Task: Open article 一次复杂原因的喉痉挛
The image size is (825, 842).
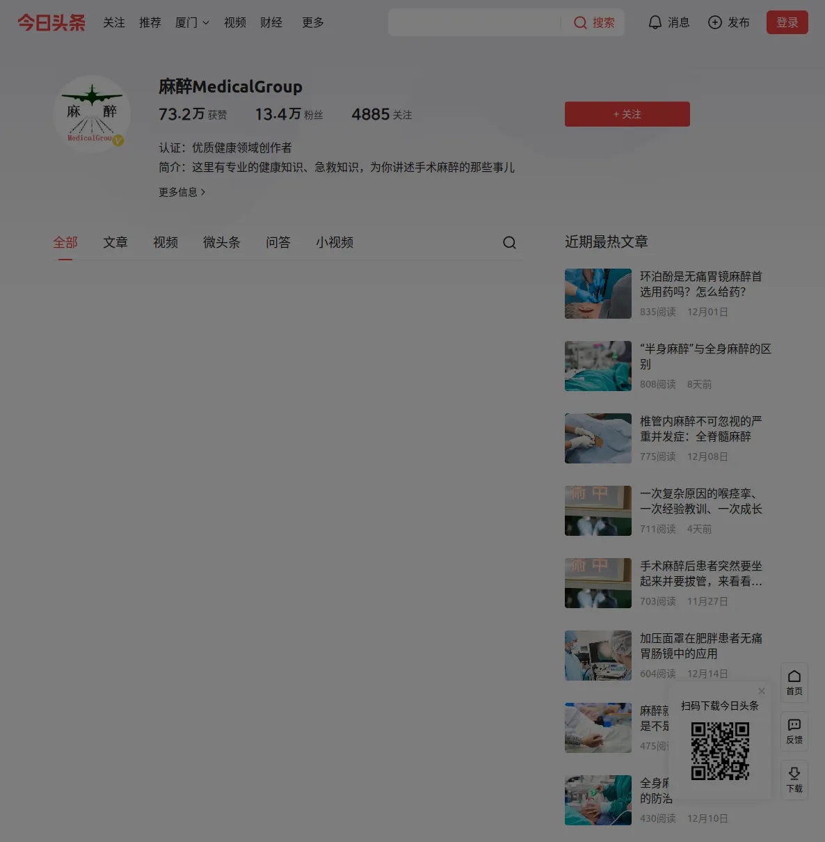Action: 701,501
